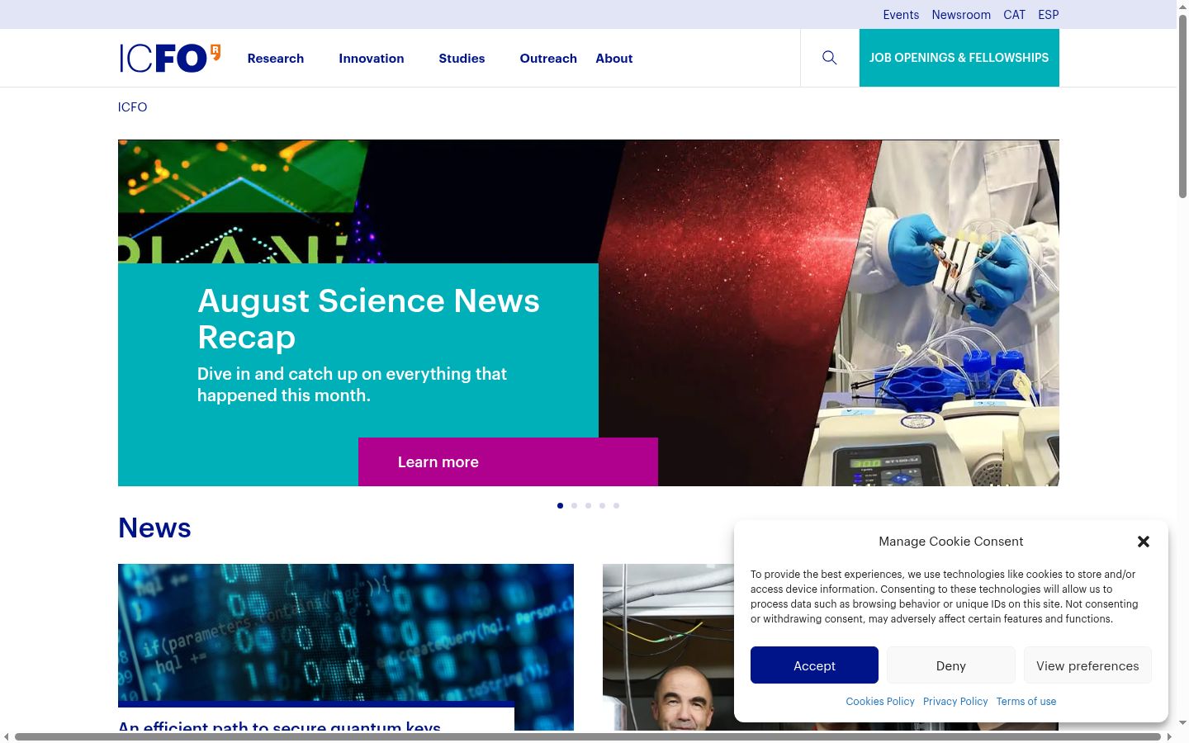Accept the cookie consent
1189x743 pixels.
814,665
